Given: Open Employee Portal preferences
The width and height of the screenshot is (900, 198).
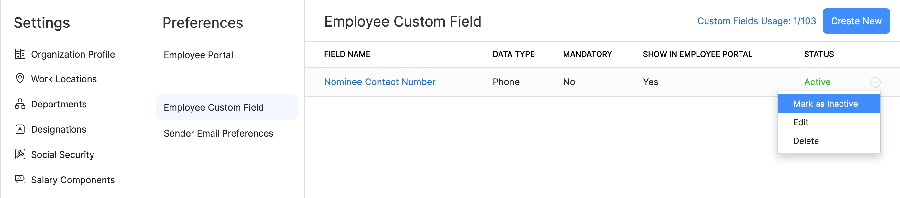Looking at the screenshot, I should point(198,55).
